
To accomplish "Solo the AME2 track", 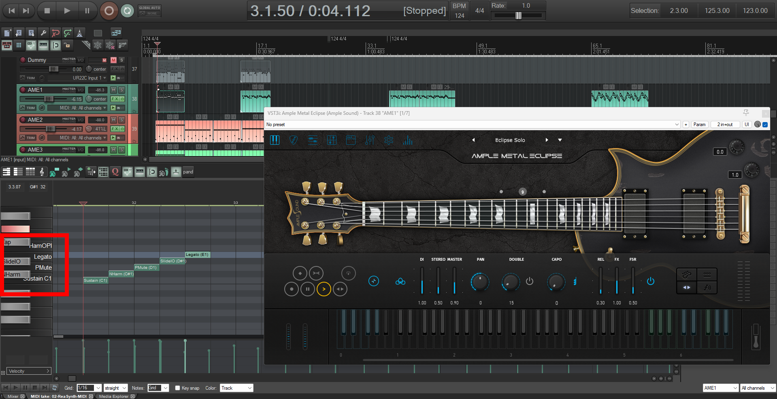I will [121, 120].
